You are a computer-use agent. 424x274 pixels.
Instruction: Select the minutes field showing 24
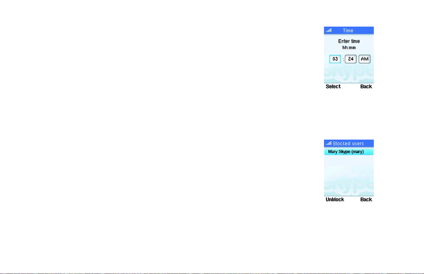click(351, 59)
